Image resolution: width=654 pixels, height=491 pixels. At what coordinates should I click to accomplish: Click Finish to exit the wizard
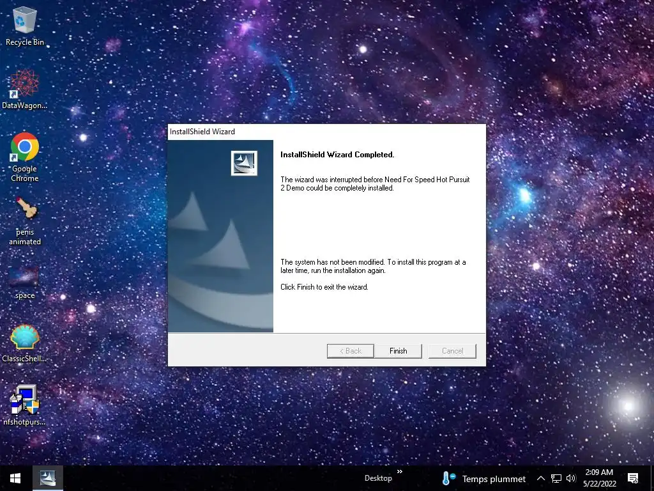tap(398, 351)
